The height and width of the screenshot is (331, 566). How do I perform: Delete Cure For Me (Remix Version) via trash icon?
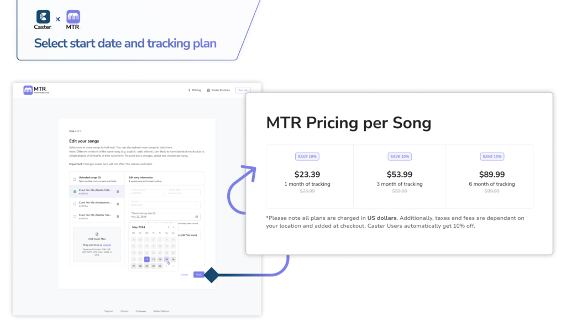point(118,216)
